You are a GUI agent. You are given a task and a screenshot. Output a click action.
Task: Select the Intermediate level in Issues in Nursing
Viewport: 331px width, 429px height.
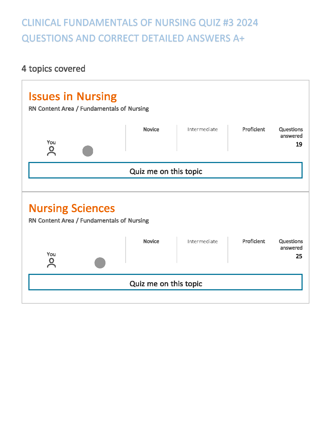point(203,129)
